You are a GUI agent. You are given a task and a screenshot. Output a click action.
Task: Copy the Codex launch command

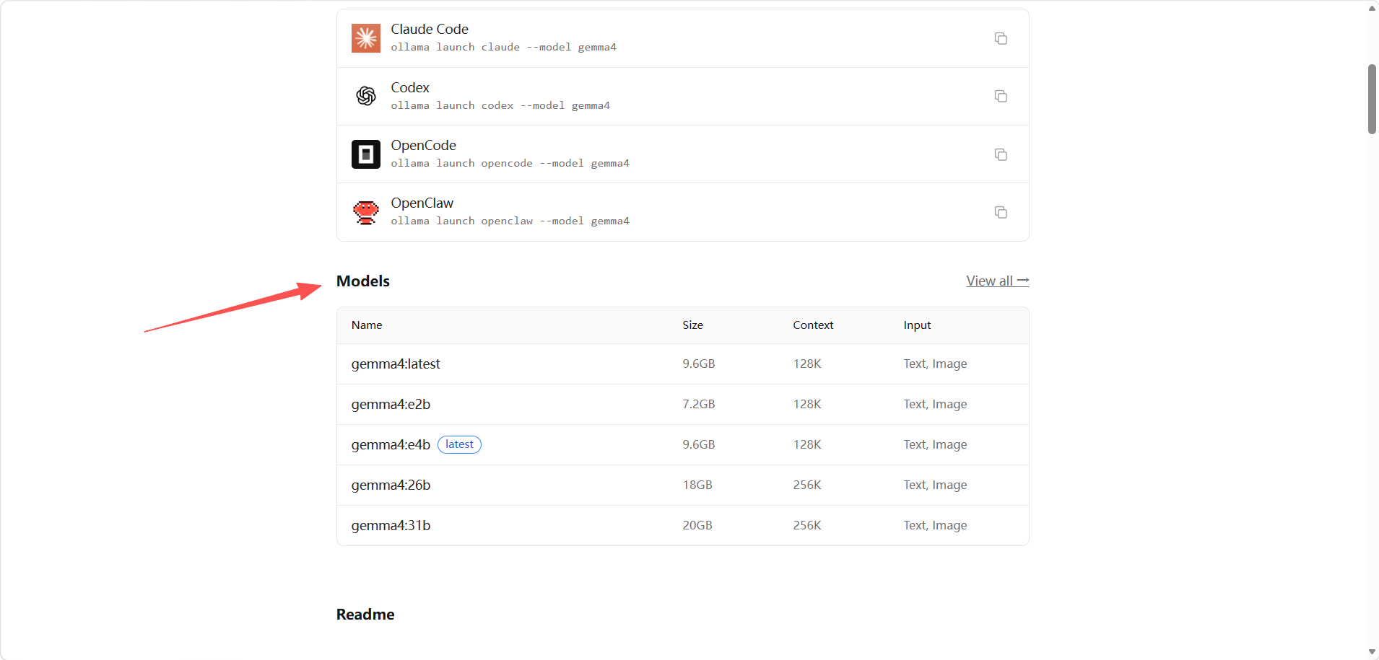tap(1001, 96)
